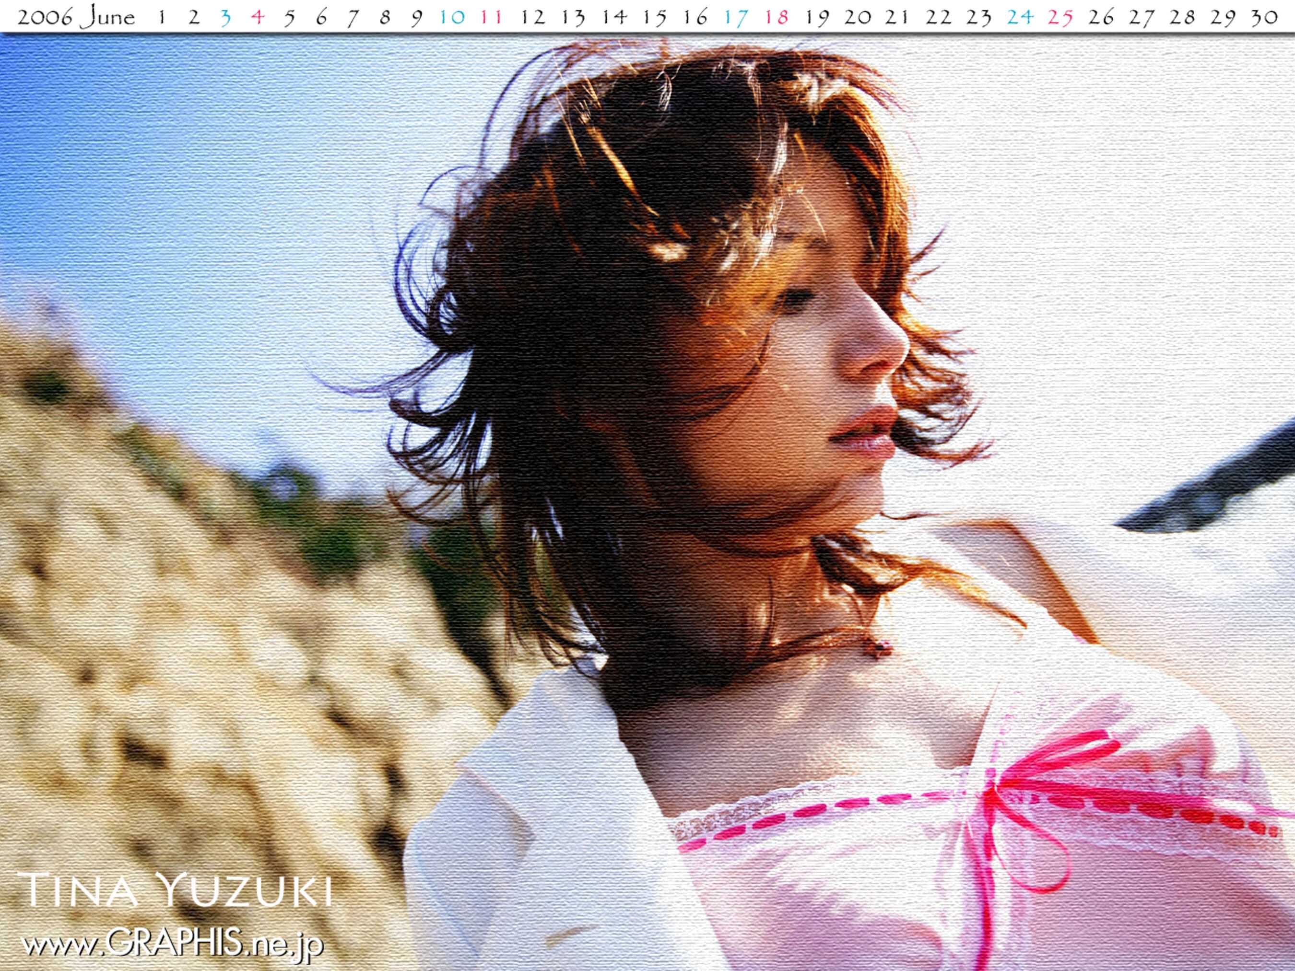Click calendar date 28
Image resolution: width=1295 pixels, height=971 pixels.
click(1183, 18)
